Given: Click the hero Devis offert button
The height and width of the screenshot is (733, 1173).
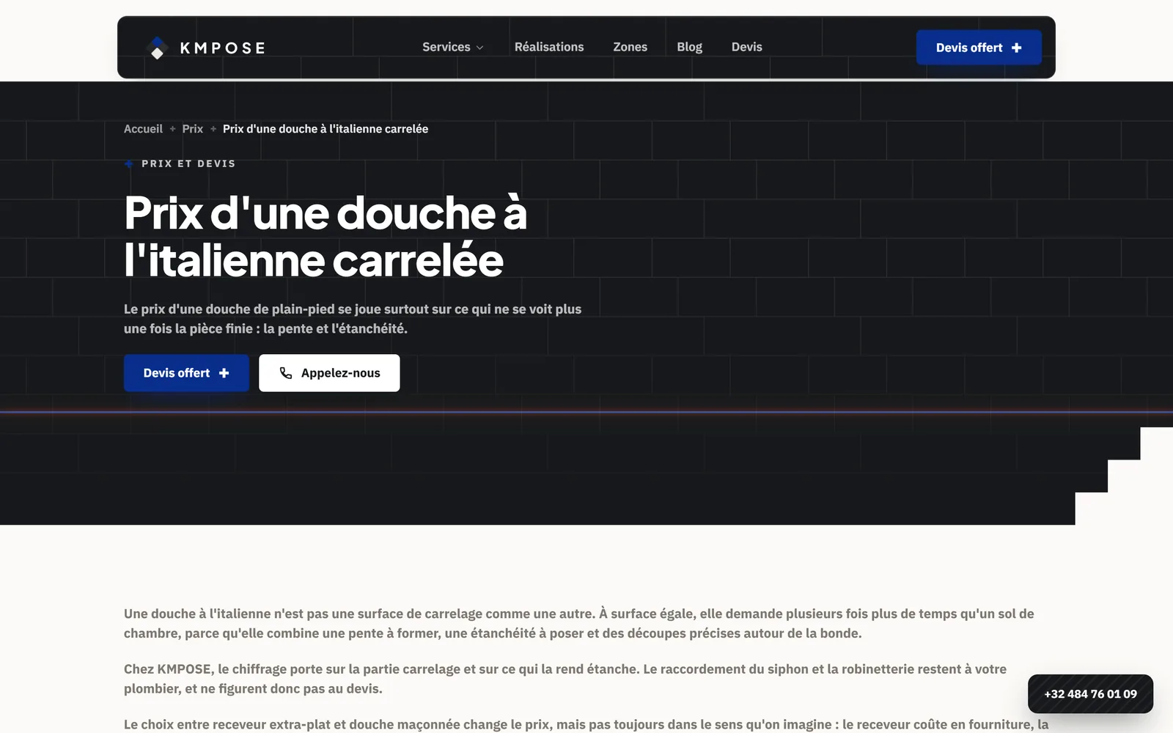Looking at the screenshot, I should tap(186, 373).
